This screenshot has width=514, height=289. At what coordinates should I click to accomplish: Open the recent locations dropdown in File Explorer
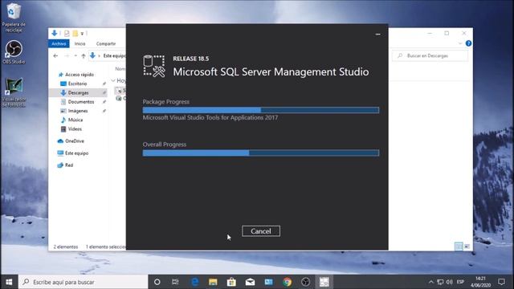click(x=75, y=55)
